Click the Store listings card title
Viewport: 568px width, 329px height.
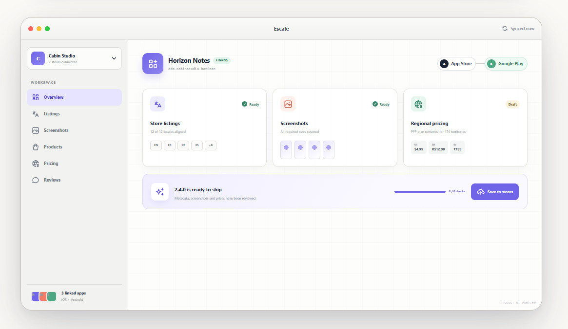[165, 124]
